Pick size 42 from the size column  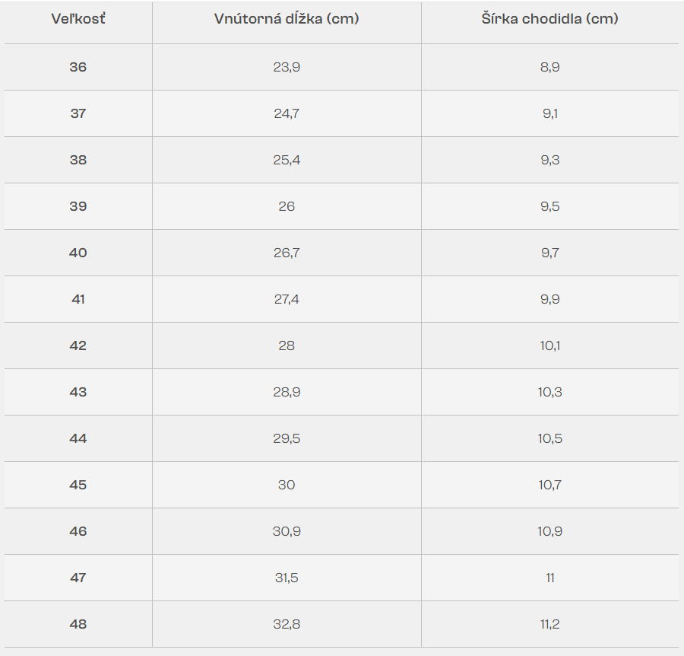pos(78,346)
